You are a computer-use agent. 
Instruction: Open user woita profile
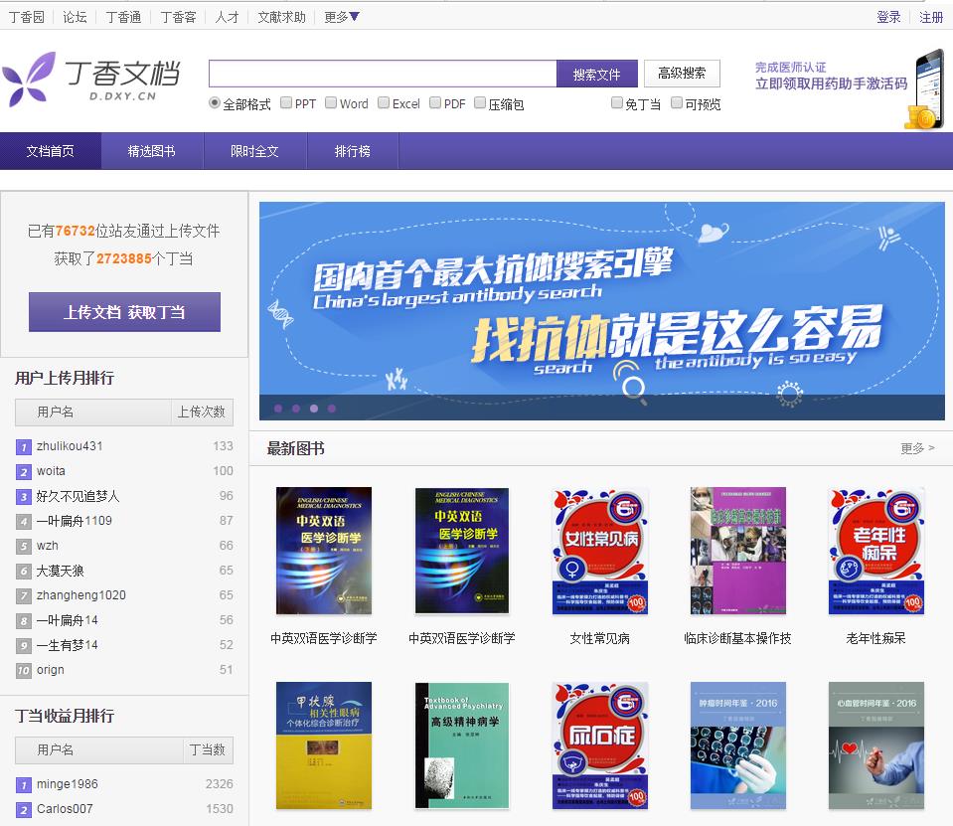51,471
